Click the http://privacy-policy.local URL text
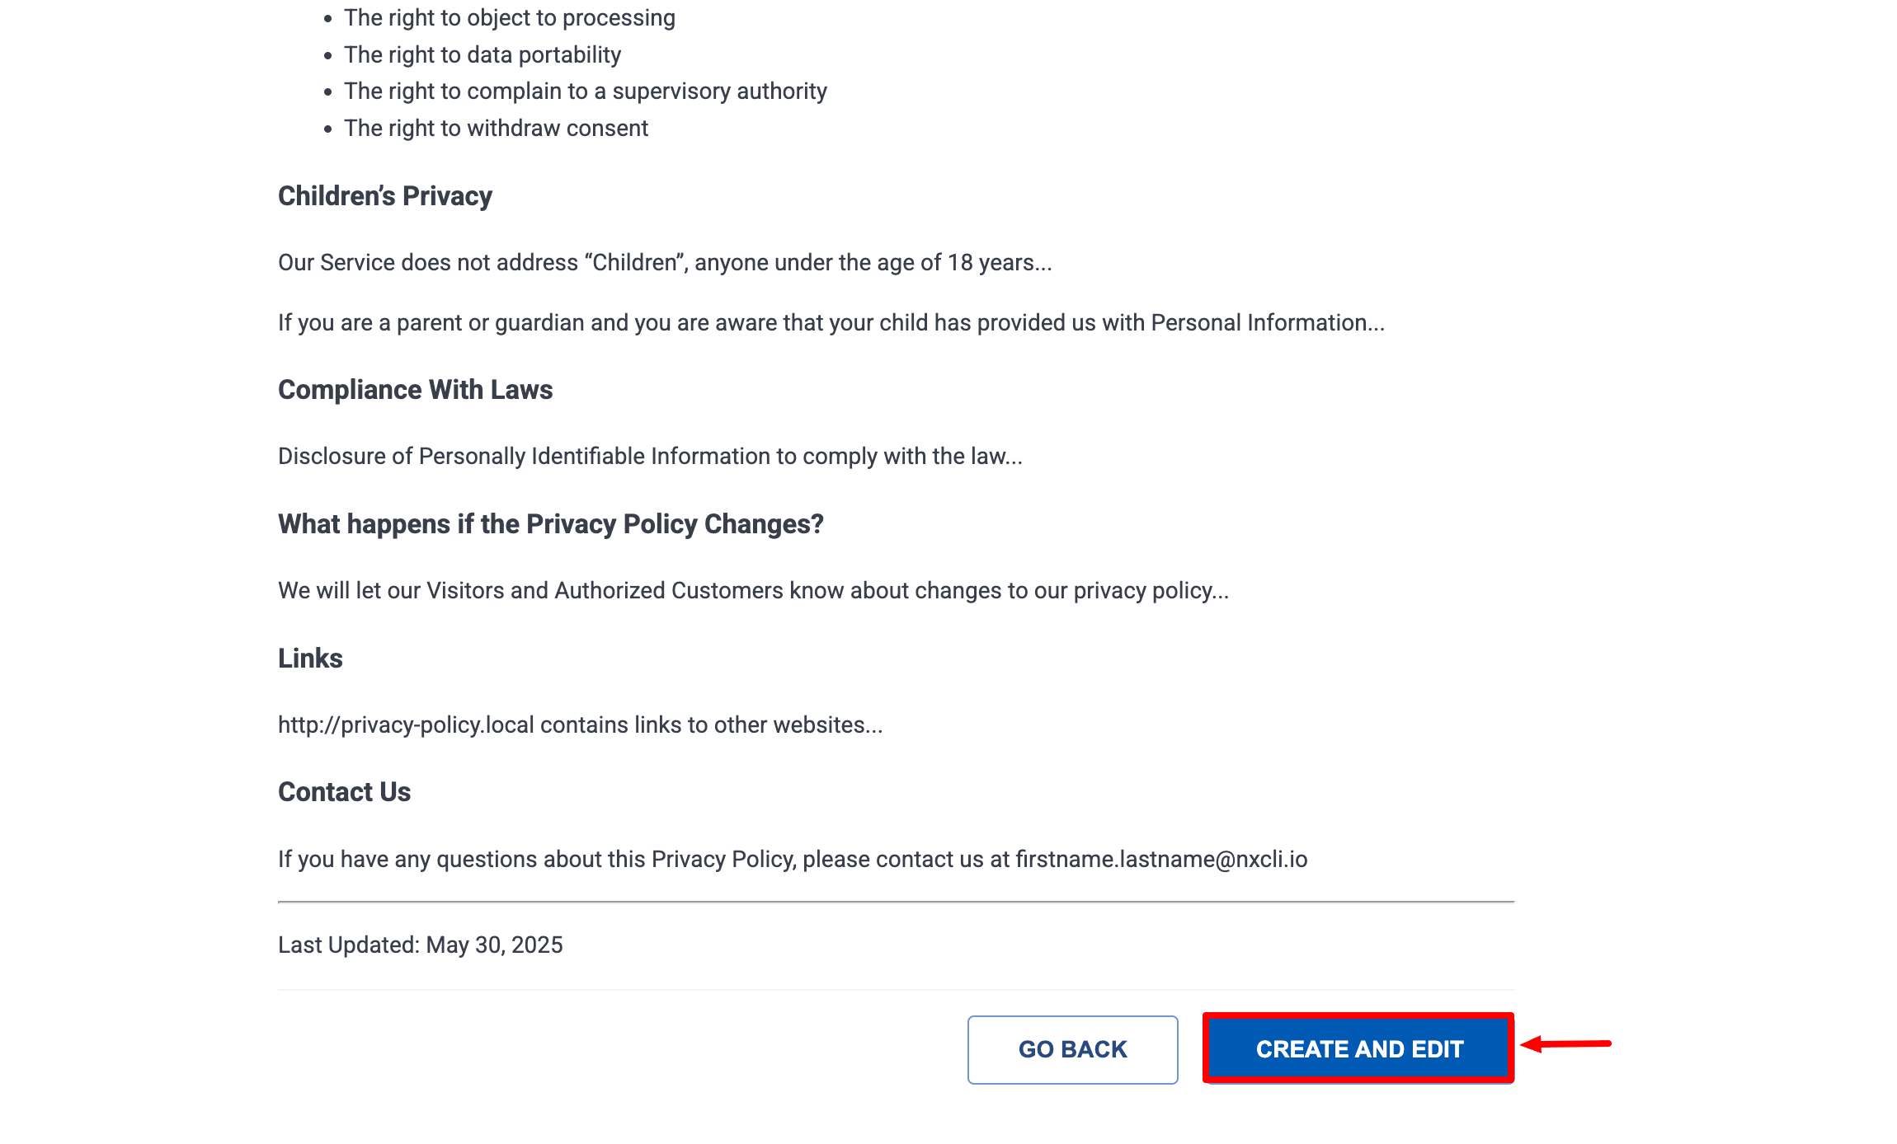1897x1144 pixels. pyautogui.click(x=406, y=725)
